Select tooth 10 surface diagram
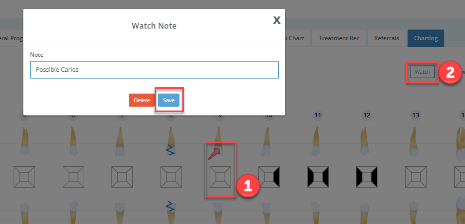The image size is (465, 224). tap(269, 177)
